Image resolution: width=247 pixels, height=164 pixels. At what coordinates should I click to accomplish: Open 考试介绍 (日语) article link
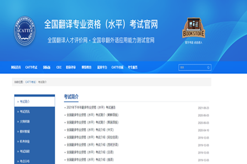pyautogui.click(x=90, y=152)
